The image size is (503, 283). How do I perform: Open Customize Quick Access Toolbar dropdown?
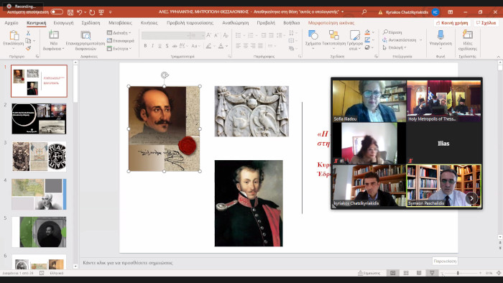(x=111, y=12)
